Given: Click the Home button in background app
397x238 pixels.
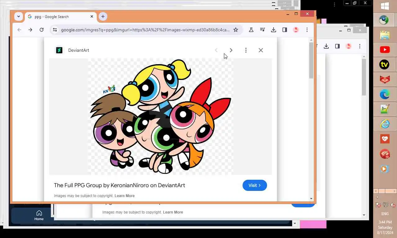Looking at the screenshot, I should (39, 215).
